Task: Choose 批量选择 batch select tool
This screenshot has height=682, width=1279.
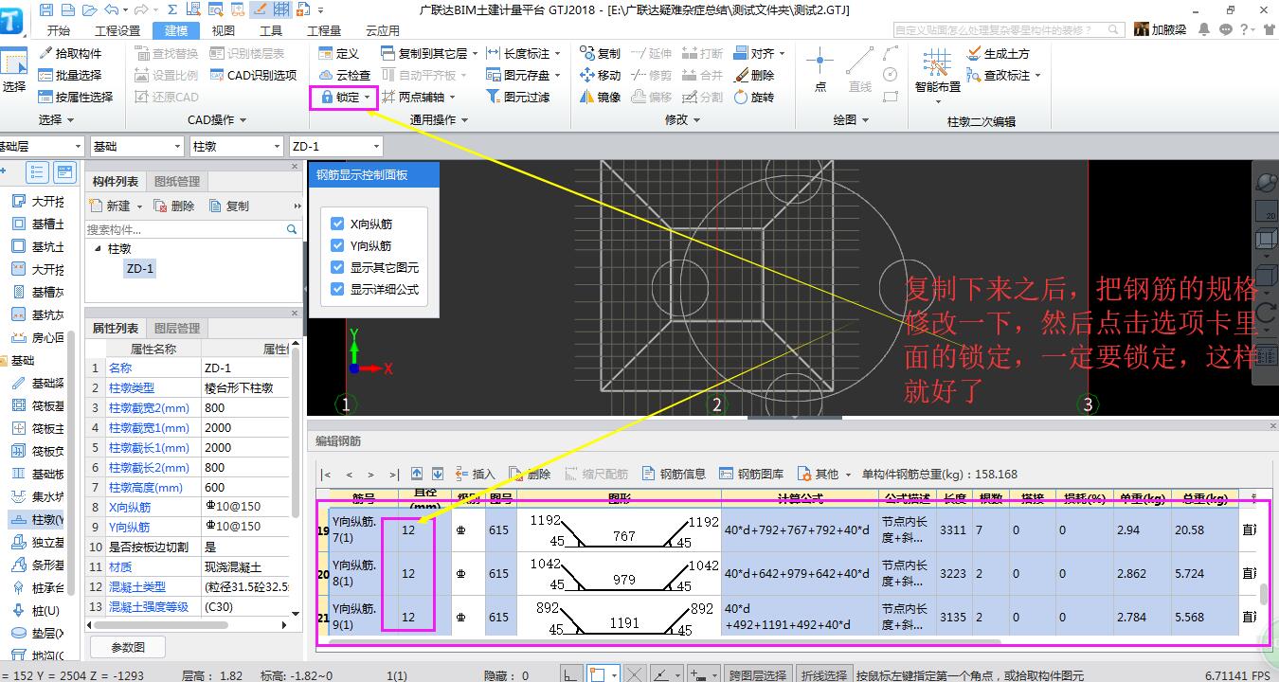Action: coord(71,75)
